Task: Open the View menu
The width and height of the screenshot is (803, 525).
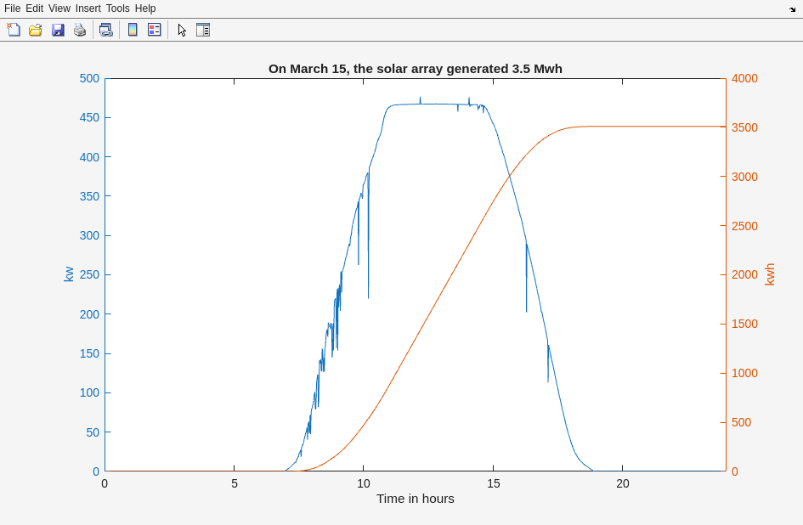Action: pos(59,8)
